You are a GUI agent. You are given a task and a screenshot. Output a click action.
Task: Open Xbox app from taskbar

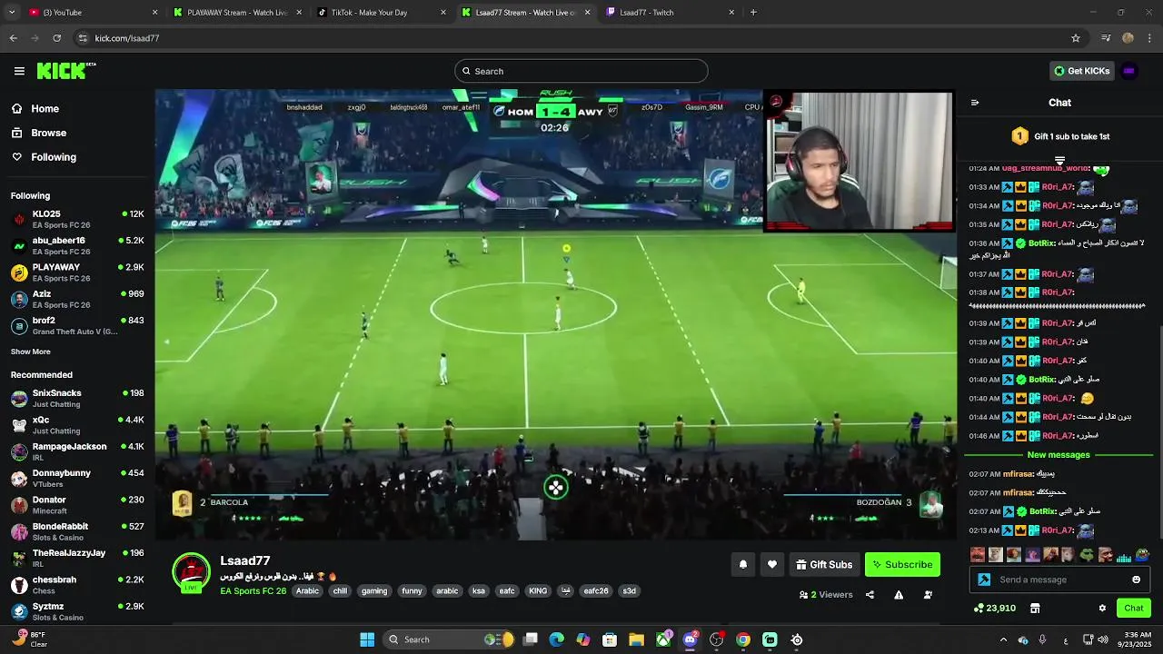[x=663, y=639]
